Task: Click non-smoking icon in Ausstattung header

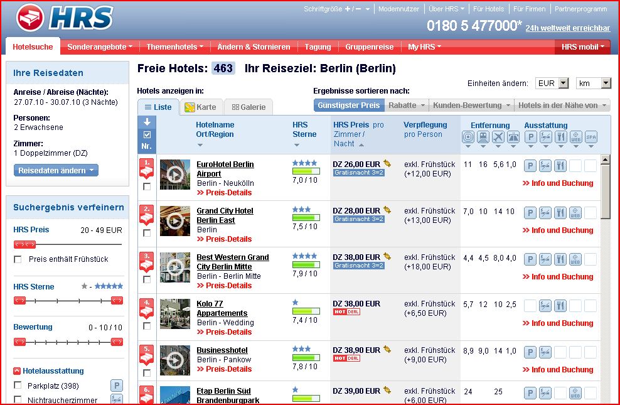Action: pyautogui.click(x=546, y=137)
